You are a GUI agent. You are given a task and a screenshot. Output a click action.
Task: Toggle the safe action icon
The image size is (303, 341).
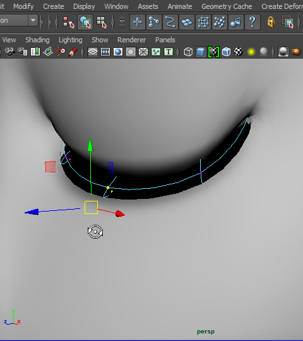click(156, 52)
